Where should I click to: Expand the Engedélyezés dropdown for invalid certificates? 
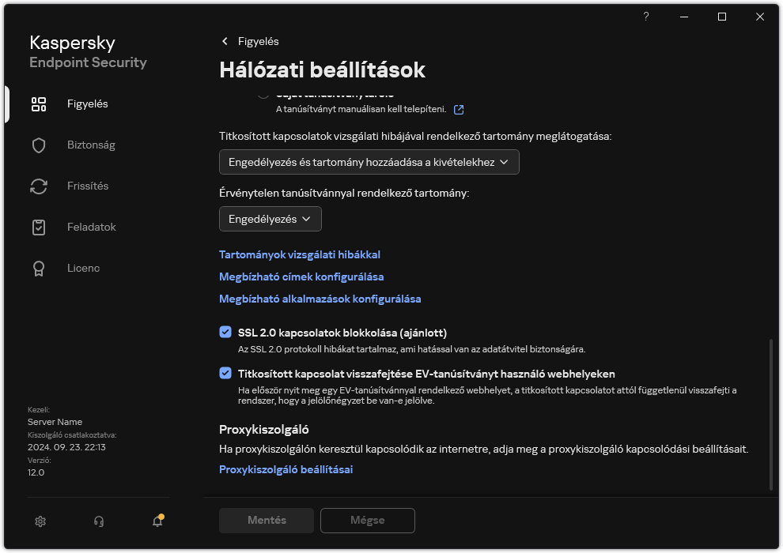coord(270,219)
